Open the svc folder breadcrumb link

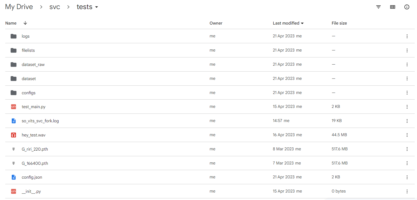55,7
